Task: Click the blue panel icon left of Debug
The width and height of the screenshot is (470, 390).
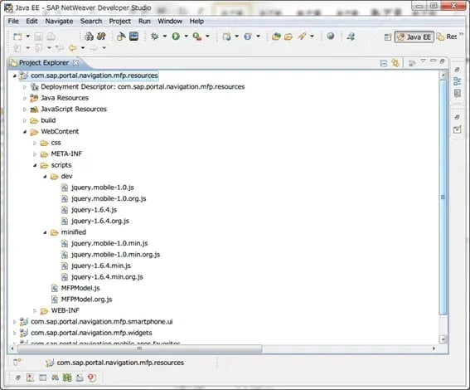Action: coord(133,37)
